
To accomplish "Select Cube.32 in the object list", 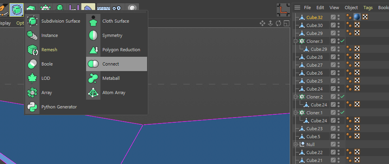I will (x=314, y=17).
